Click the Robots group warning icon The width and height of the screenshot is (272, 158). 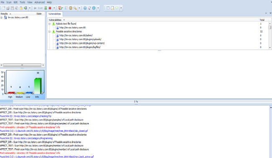[54, 24]
